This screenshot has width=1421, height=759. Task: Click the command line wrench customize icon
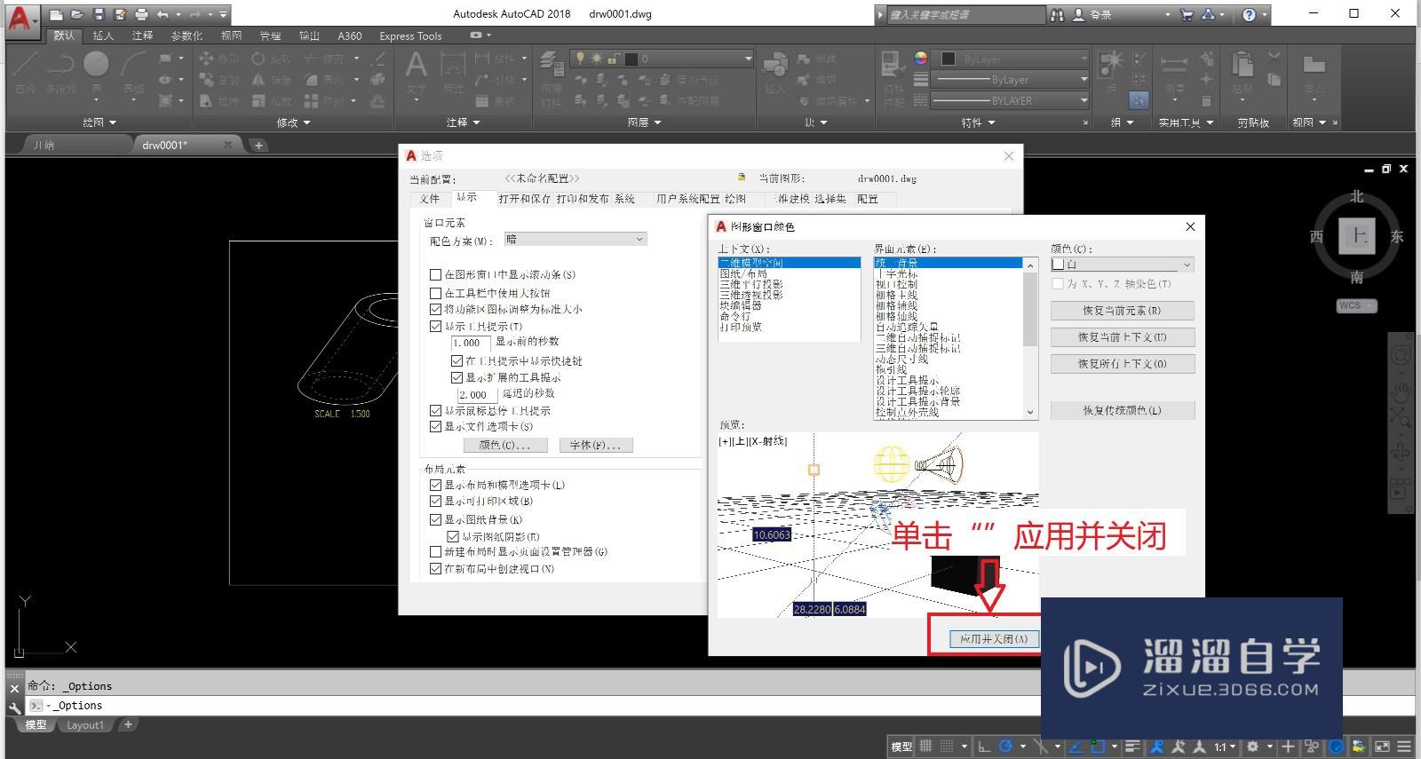click(14, 708)
